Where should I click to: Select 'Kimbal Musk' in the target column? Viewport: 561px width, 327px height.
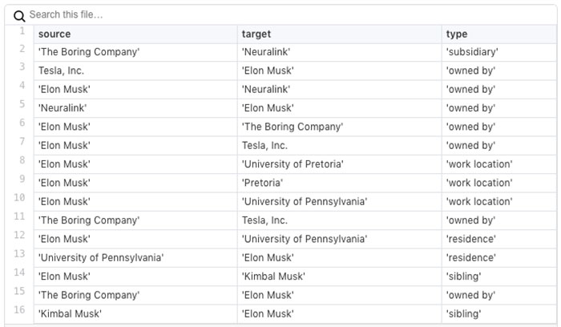[x=273, y=277]
